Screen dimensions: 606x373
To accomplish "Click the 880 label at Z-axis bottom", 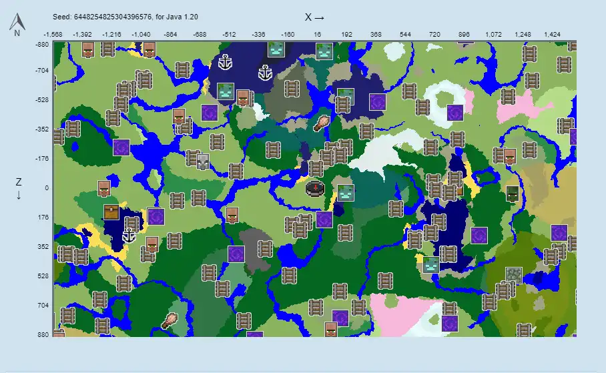I will 43,335.
